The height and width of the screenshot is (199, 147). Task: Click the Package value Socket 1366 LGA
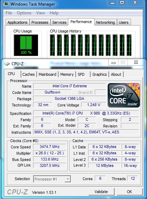tap(70, 98)
